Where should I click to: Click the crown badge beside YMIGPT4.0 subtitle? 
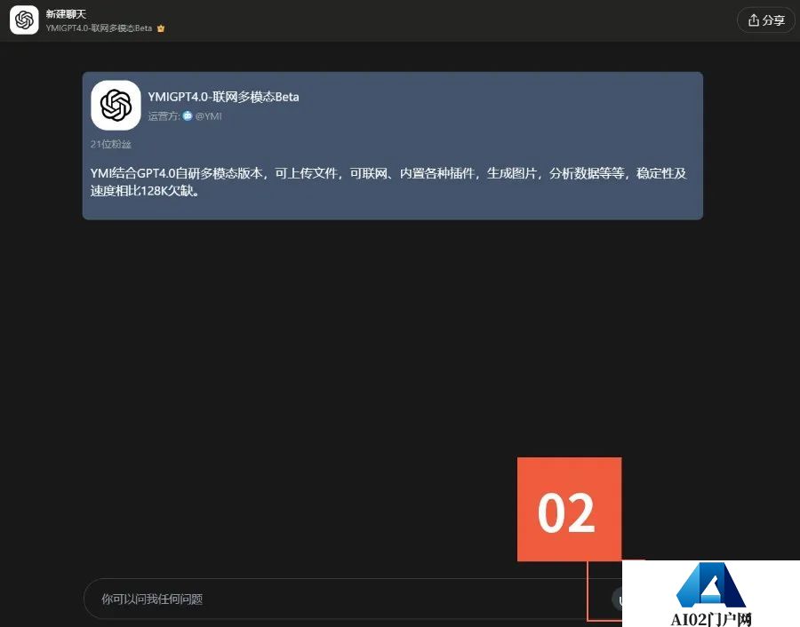161,28
